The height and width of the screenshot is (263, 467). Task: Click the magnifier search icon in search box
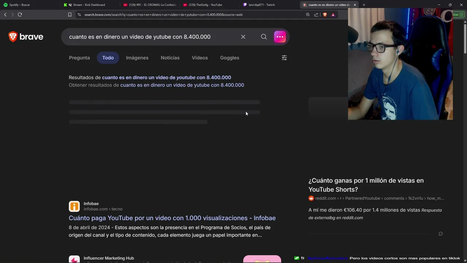click(264, 37)
